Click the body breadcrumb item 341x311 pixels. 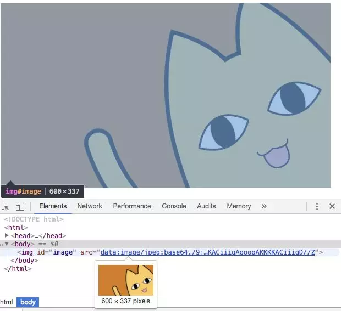pyautogui.click(x=28, y=302)
